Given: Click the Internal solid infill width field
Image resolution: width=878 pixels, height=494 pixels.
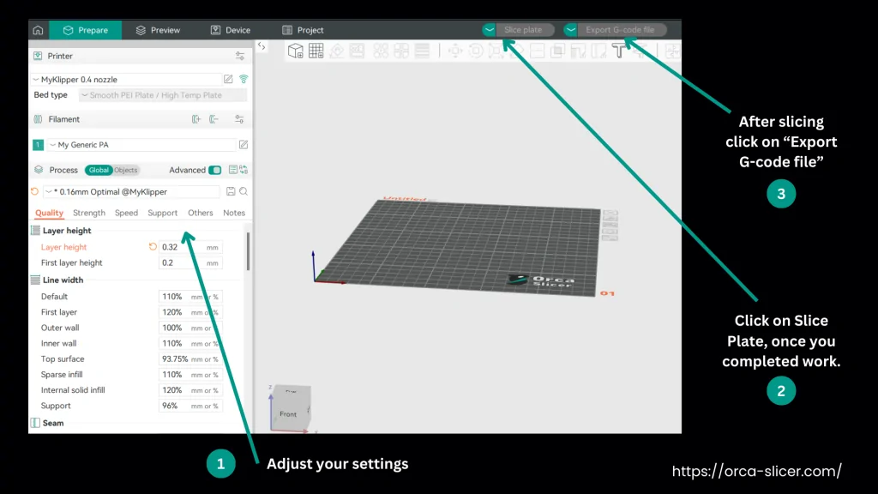Looking at the screenshot, I should 190,390.
